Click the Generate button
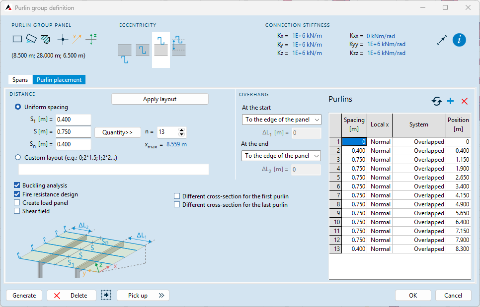 tap(24, 296)
